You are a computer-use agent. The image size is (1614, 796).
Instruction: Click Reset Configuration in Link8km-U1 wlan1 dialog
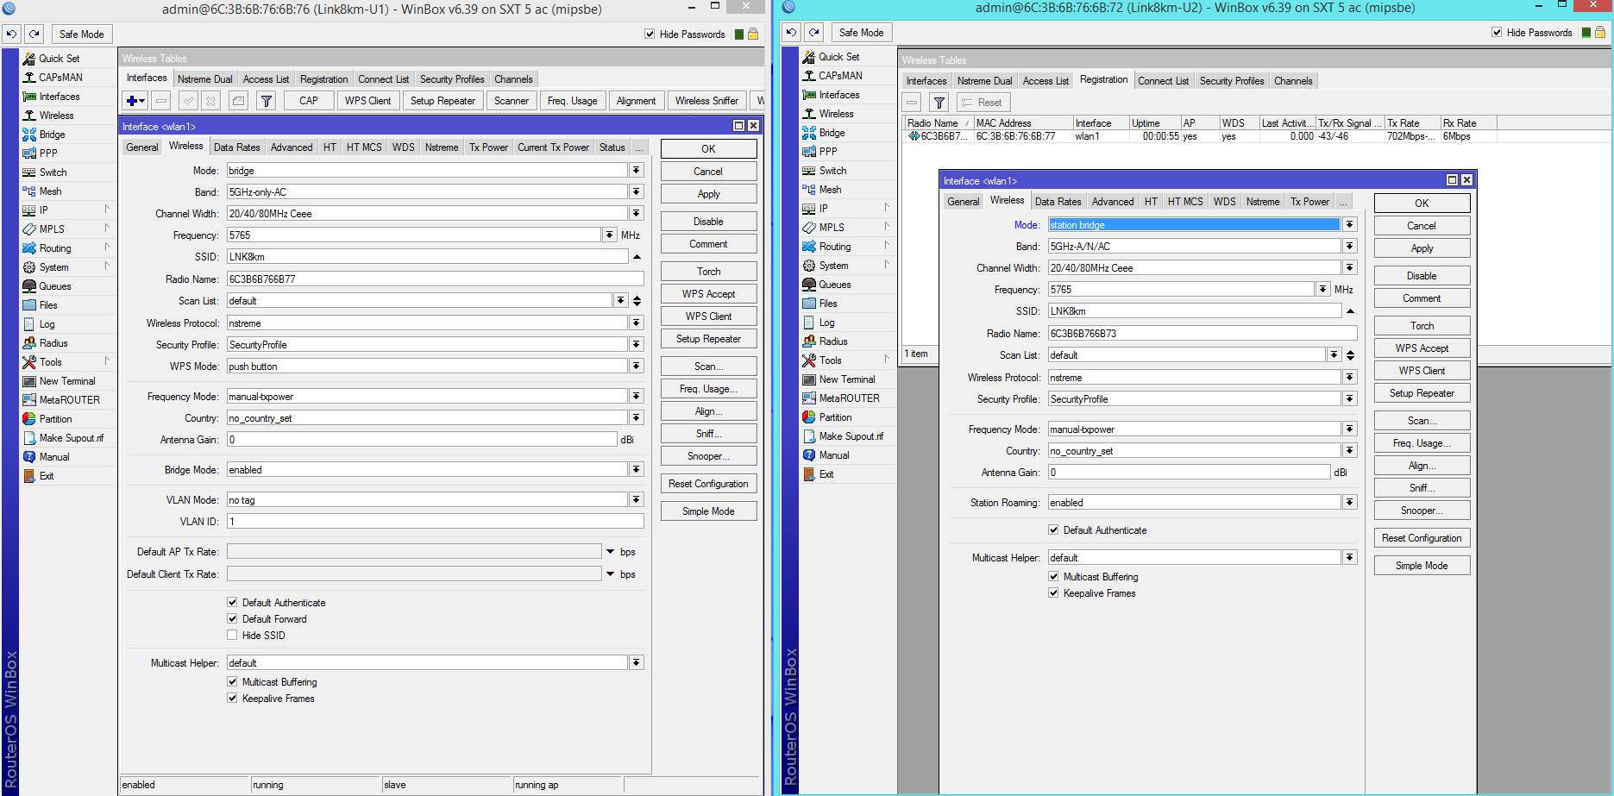[x=709, y=484]
